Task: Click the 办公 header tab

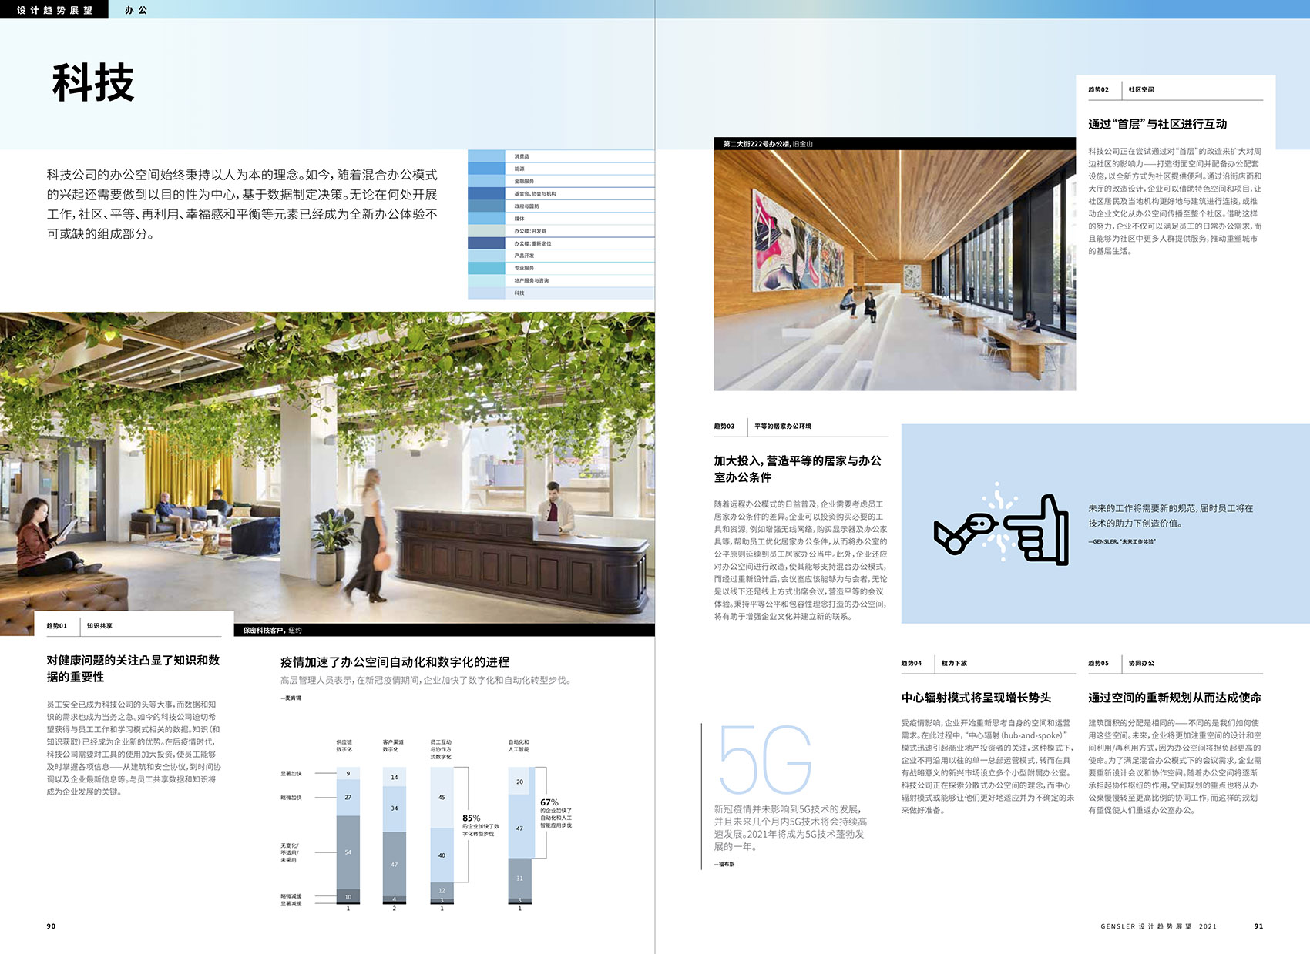Action: click(136, 10)
